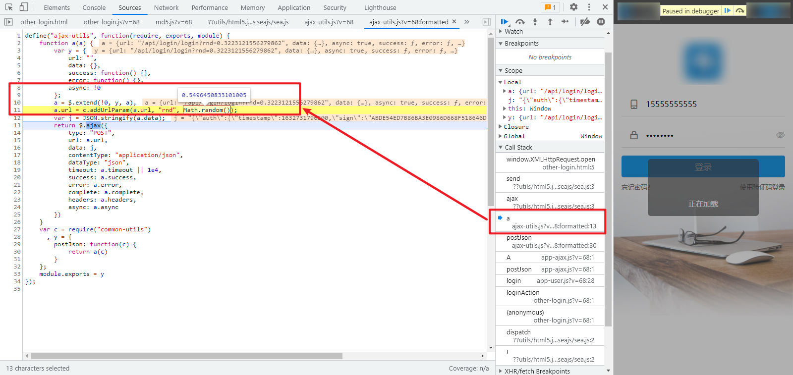The height and width of the screenshot is (375, 793).
Task: Resume from the Paused in debugger overlay
Action: (x=728, y=10)
